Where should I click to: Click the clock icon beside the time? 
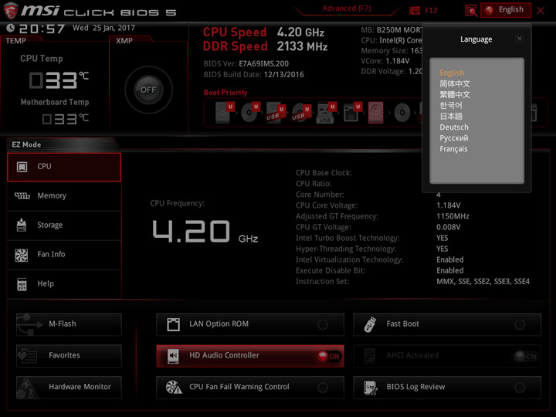tap(11, 28)
